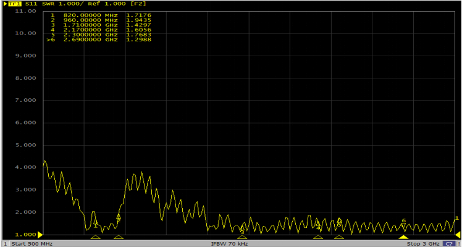Click marker 3 triangle on the frequency axis
The height and width of the screenshot is (247, 462).
[242, 237]
